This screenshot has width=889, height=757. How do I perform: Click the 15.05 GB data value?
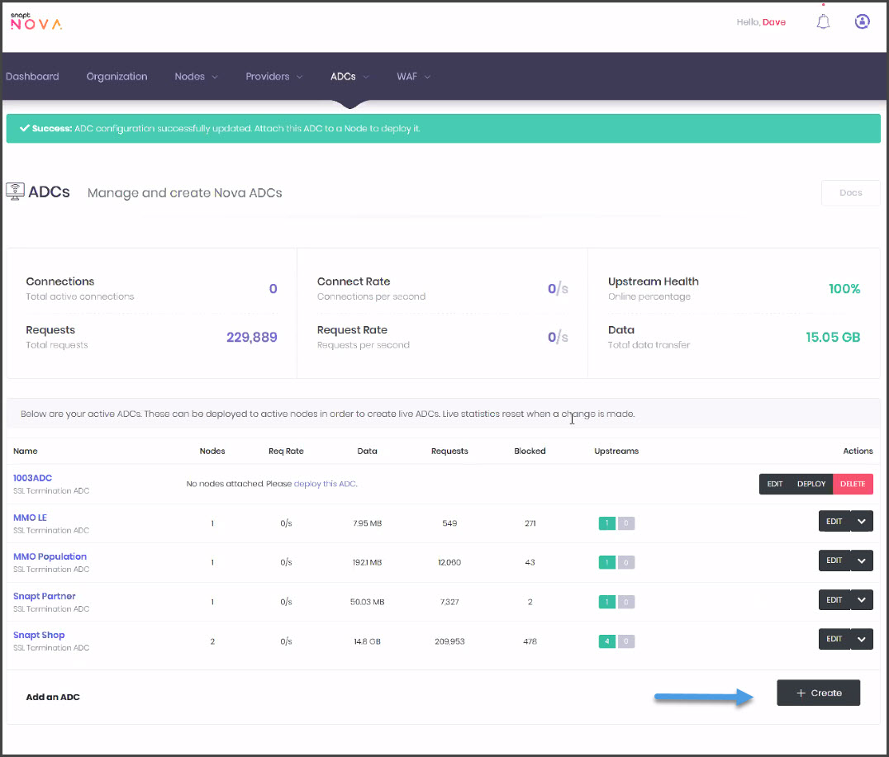(x=833, y=337)
